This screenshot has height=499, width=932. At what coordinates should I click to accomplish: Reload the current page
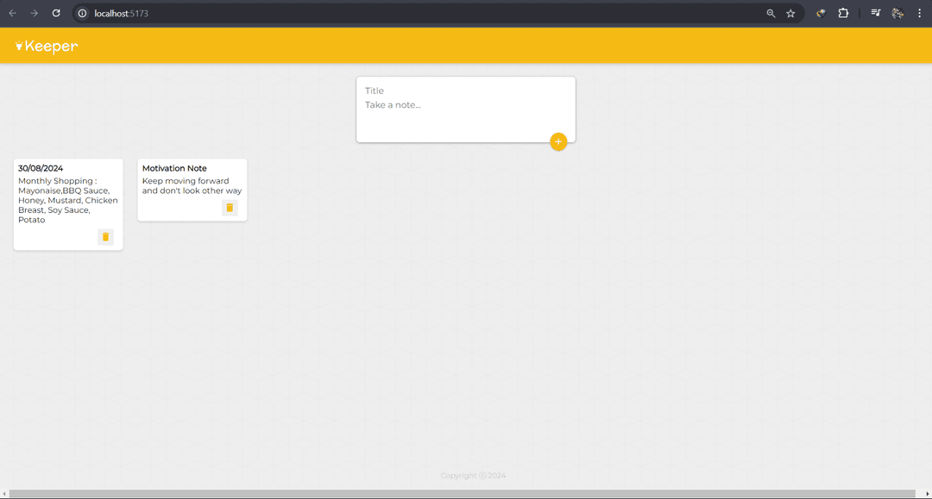coord(56,13)
